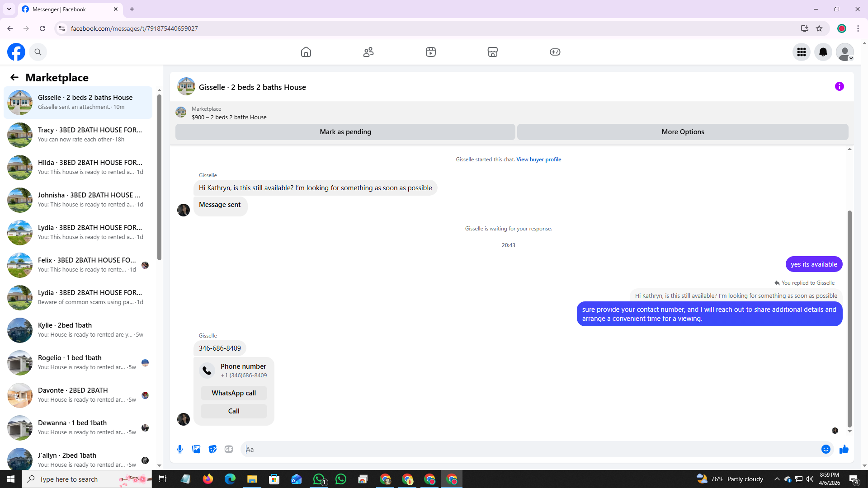Click the address bar URL

pos(134,28)
